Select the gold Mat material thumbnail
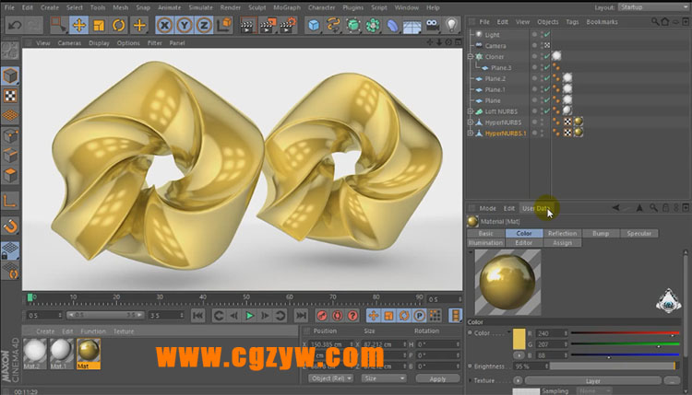 pyautogui.click(x=89, y=354)
